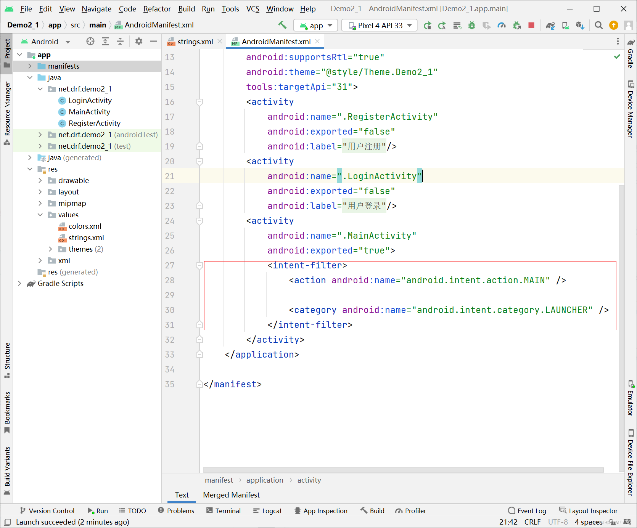Toggle the Device Manager side panel

pyautogui.click(x=630, y=111)
